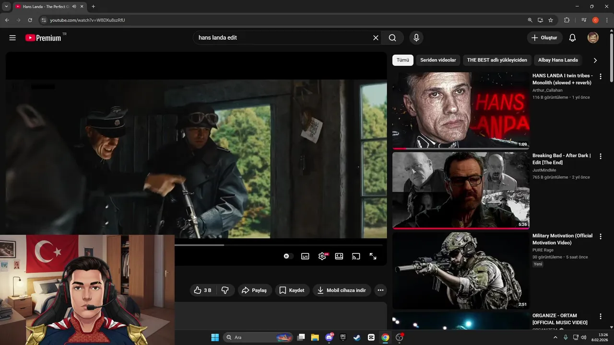Screen dimensions: 614x345
Task: Select the Albay Hans Landa chip
Action: (558, 60)
